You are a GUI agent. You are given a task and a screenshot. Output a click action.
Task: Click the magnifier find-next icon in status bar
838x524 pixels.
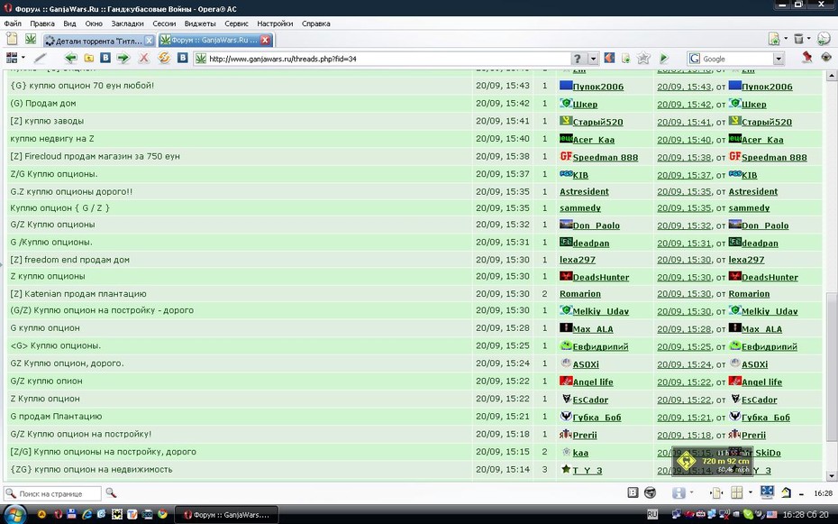click(x=111, y=493)
